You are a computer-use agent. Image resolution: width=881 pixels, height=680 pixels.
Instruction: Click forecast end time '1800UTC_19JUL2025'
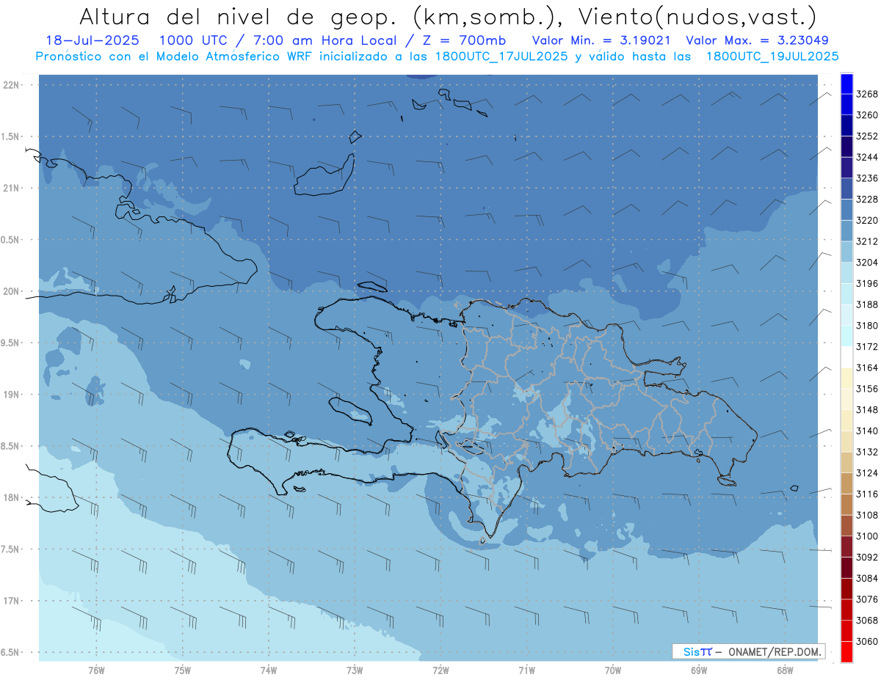click(772, 56)
